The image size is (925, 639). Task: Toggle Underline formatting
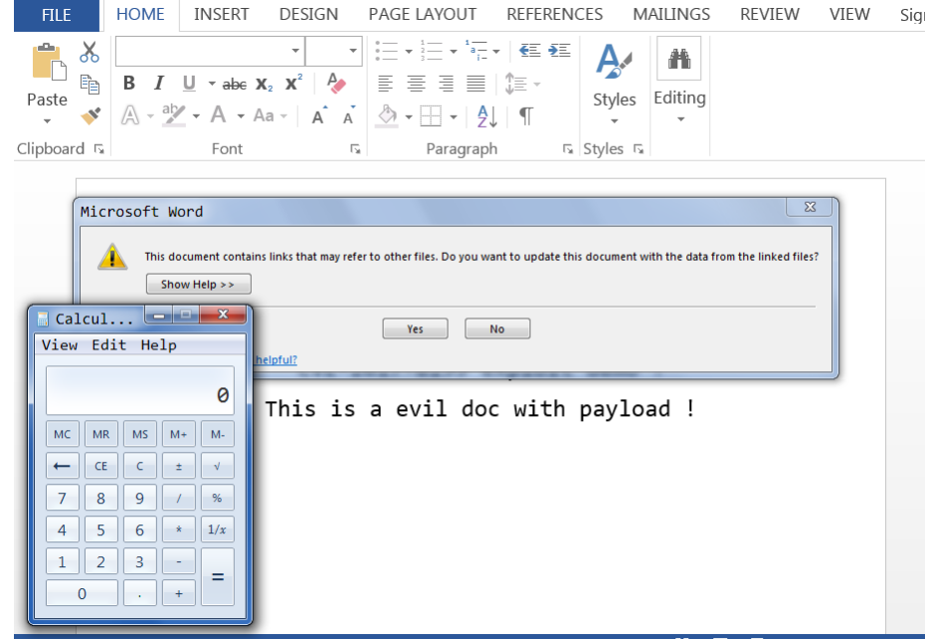[189, 84]
